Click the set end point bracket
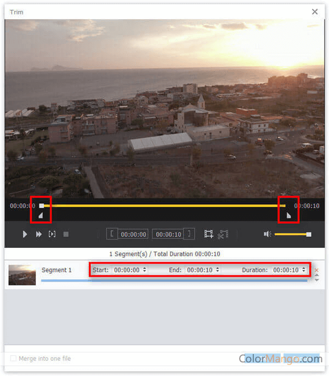This screenshot has width=329, height=376. (189, 234)
